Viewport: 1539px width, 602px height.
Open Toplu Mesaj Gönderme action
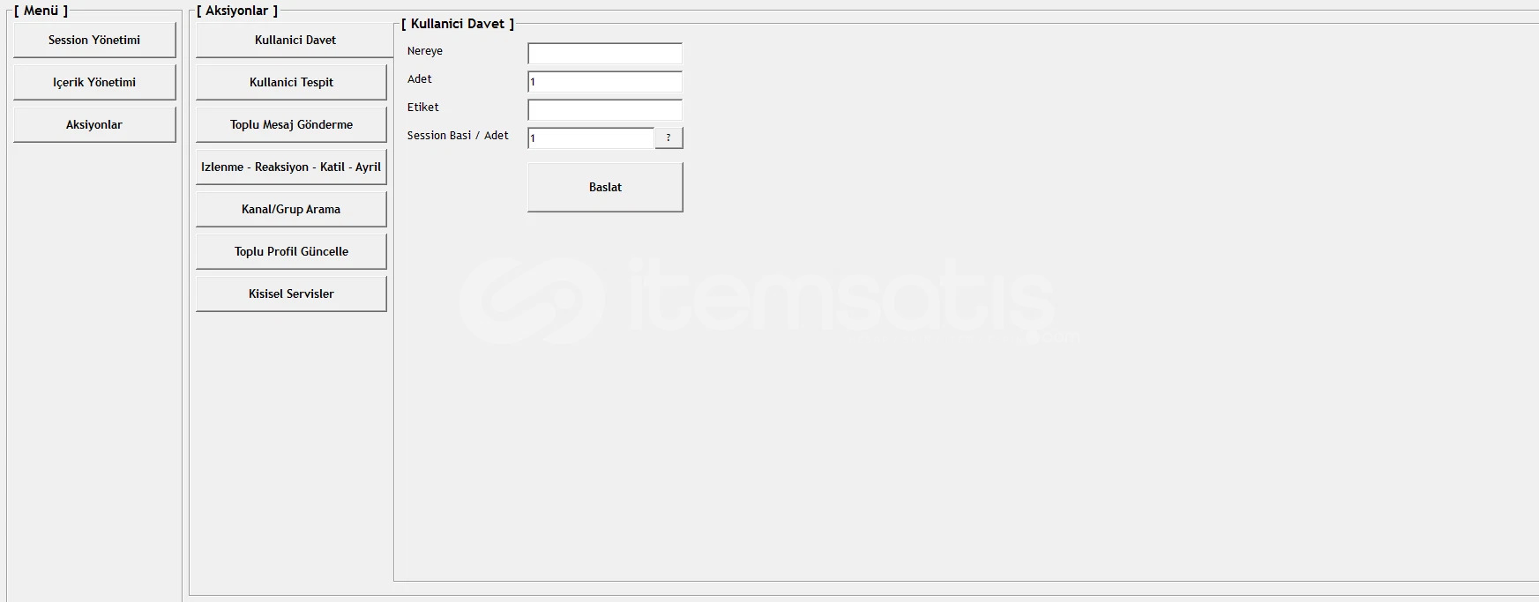[291, 124]
